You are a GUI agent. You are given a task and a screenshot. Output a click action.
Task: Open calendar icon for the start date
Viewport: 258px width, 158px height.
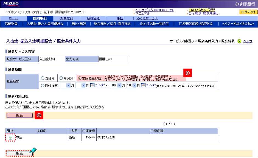tap(92, 85)
